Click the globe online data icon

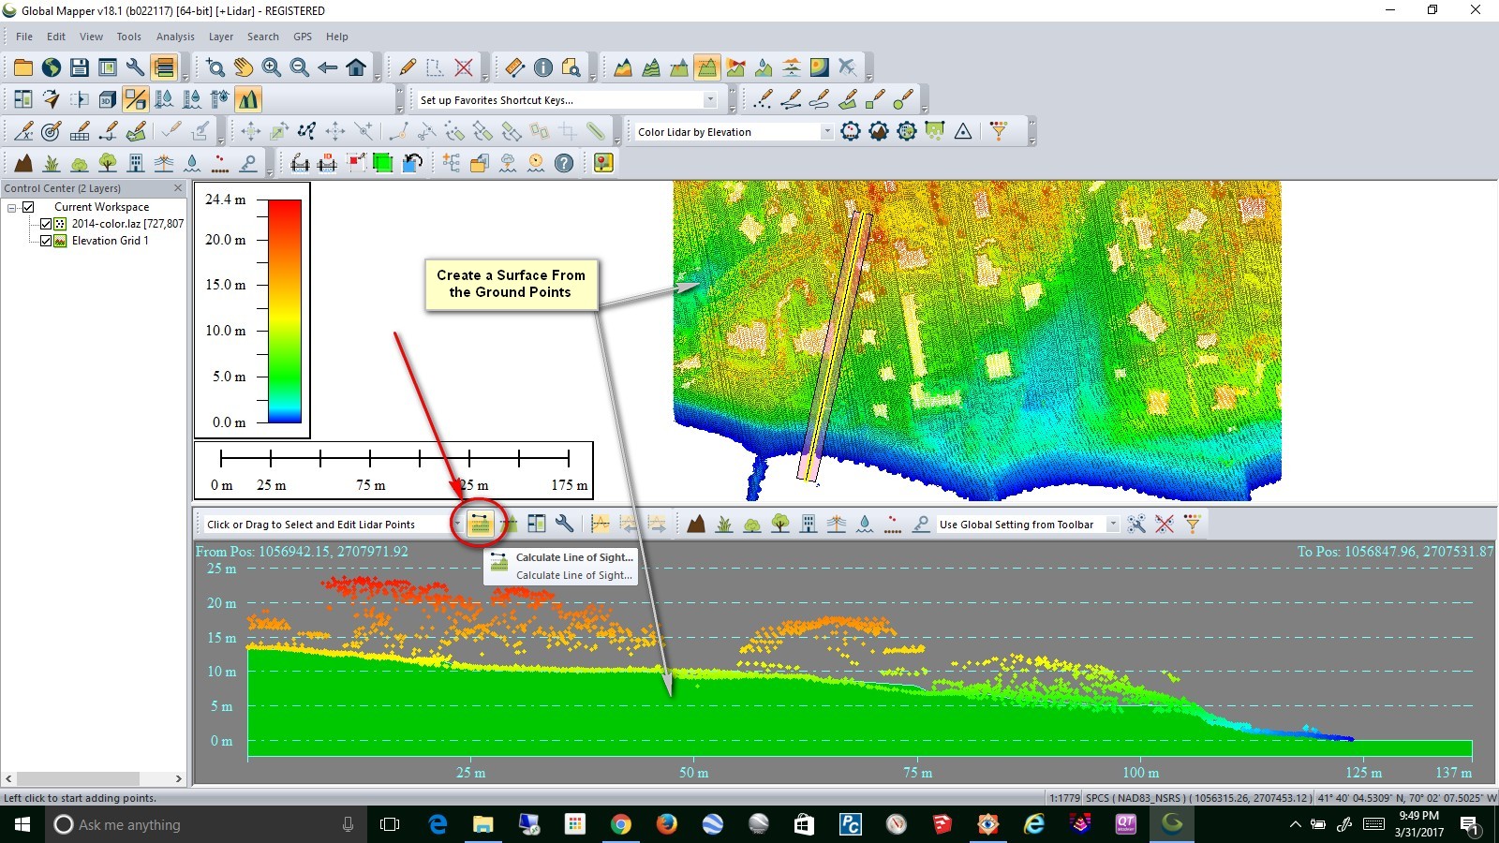(x=52, y=67)
